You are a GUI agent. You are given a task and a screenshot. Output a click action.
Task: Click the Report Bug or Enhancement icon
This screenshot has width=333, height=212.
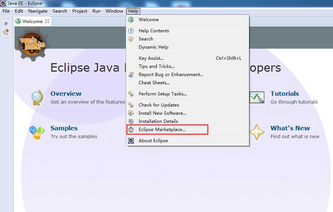tap(131, 75)
